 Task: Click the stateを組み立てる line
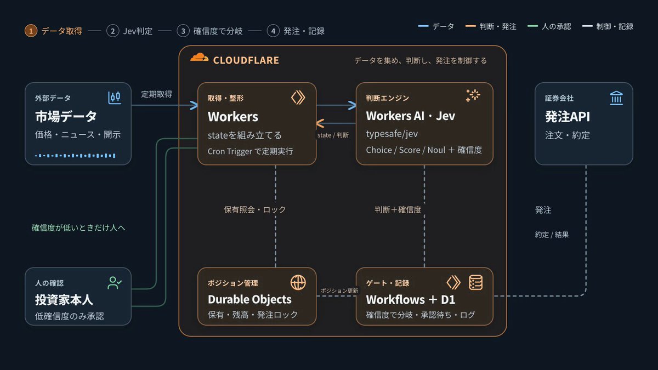(x=245, y=135)
